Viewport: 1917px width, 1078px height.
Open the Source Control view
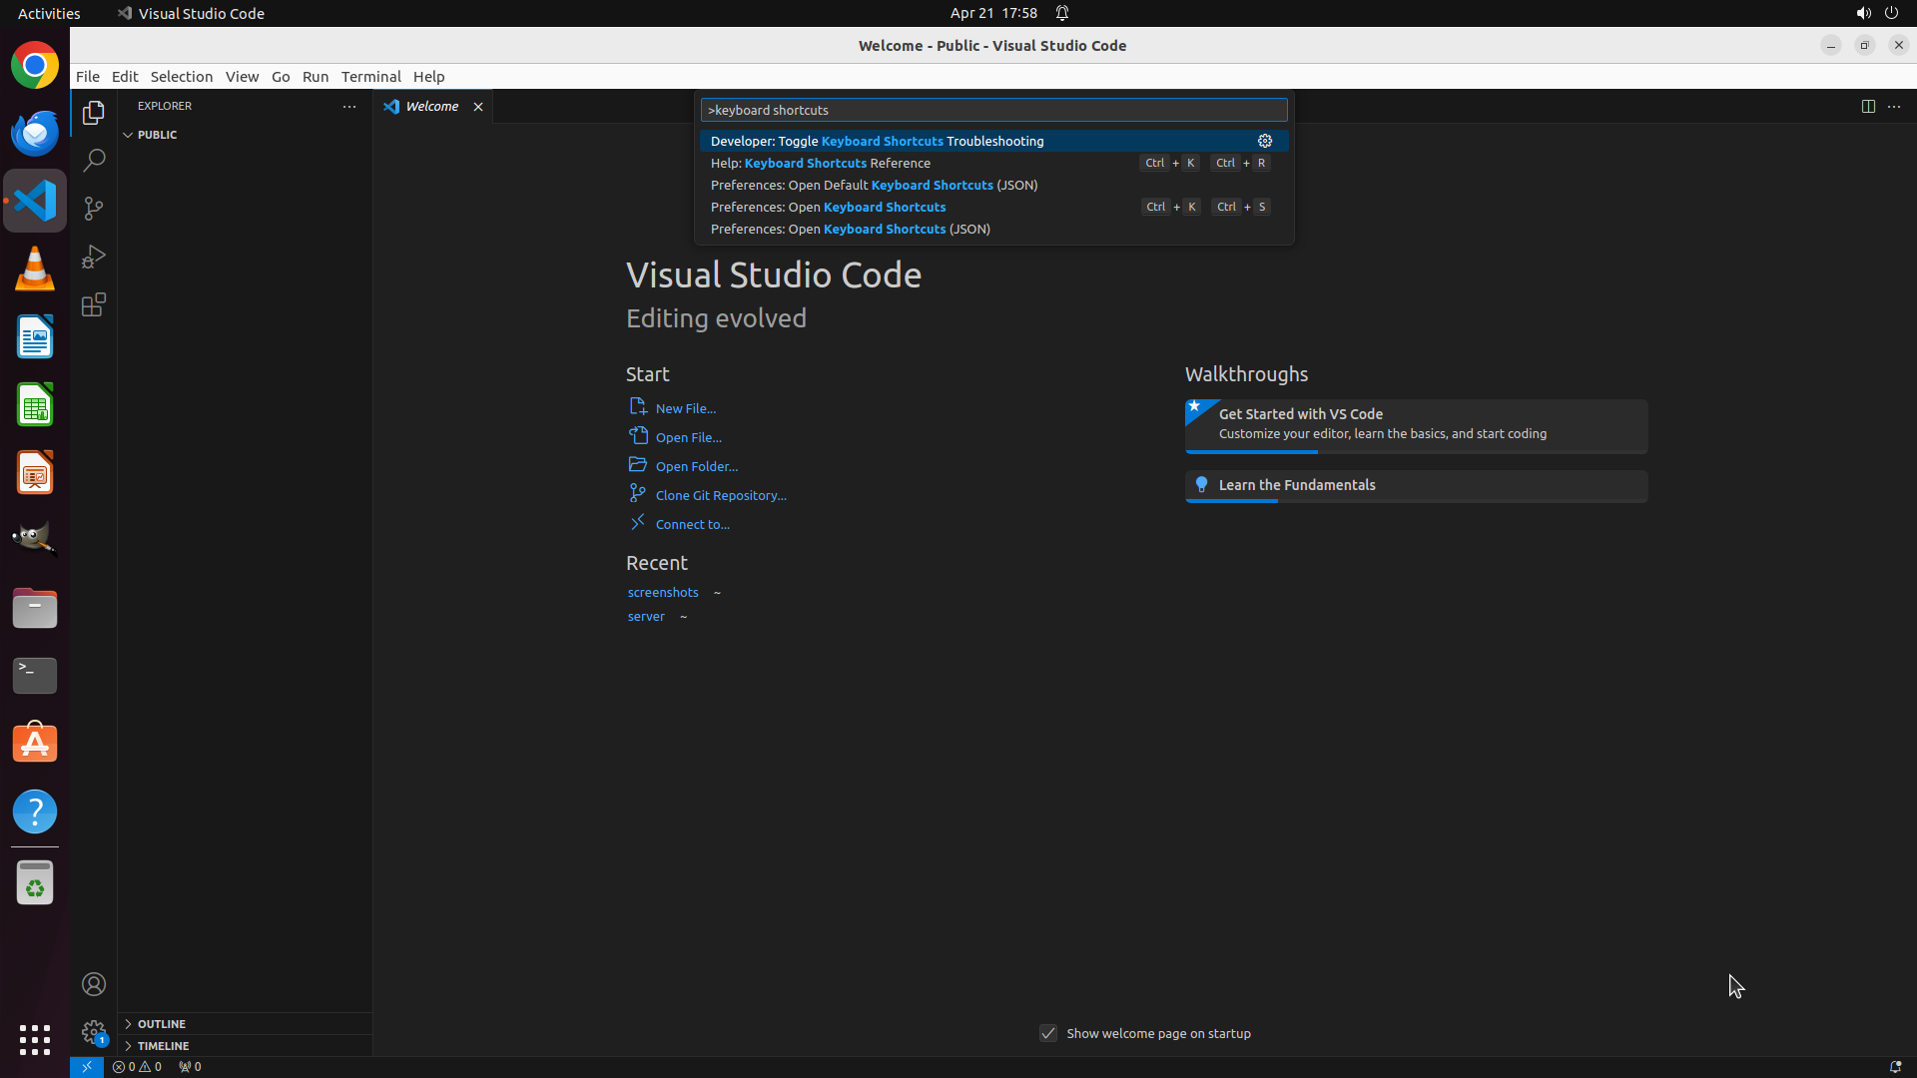point(94,208)
